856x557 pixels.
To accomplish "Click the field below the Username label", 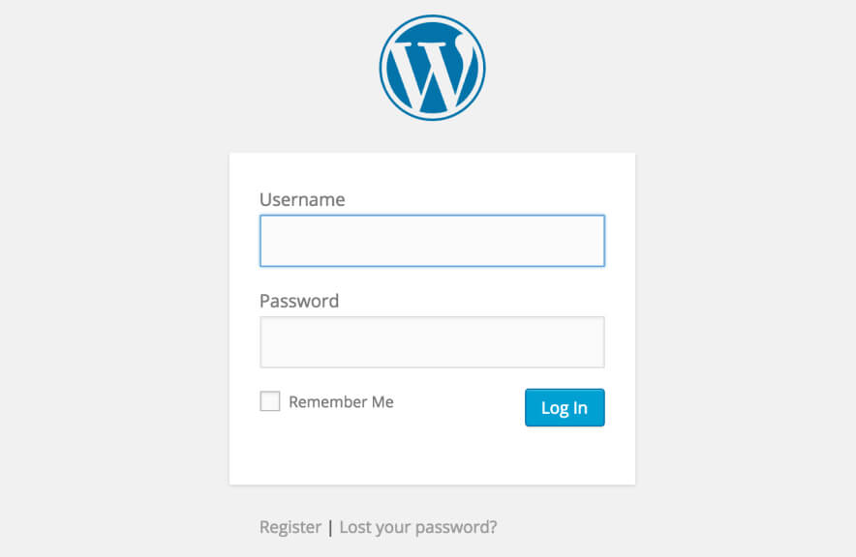I will (432, 241).
